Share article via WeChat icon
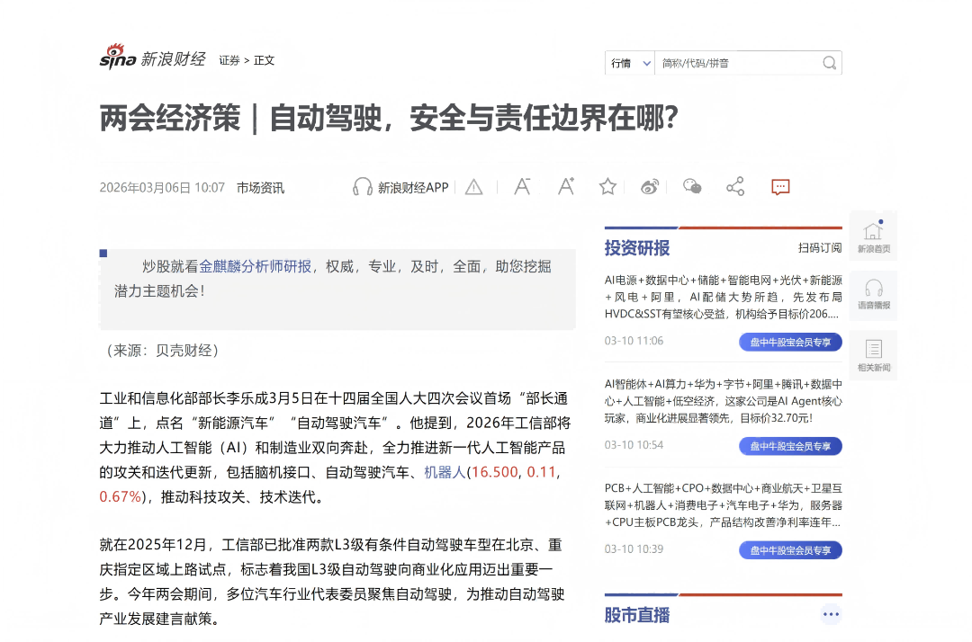This screenshot has height=642, width=972. 692,186
